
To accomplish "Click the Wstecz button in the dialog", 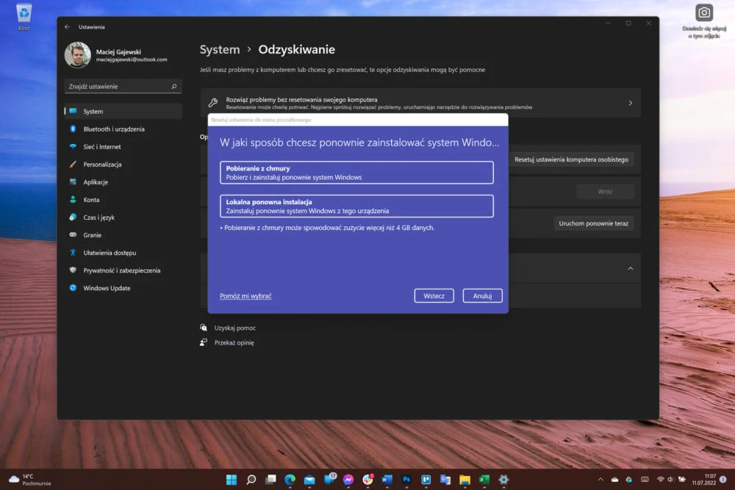I will click(x=434, y=295).
